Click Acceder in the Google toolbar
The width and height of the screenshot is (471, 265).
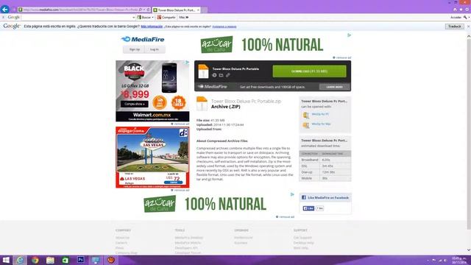coord(456,18)
